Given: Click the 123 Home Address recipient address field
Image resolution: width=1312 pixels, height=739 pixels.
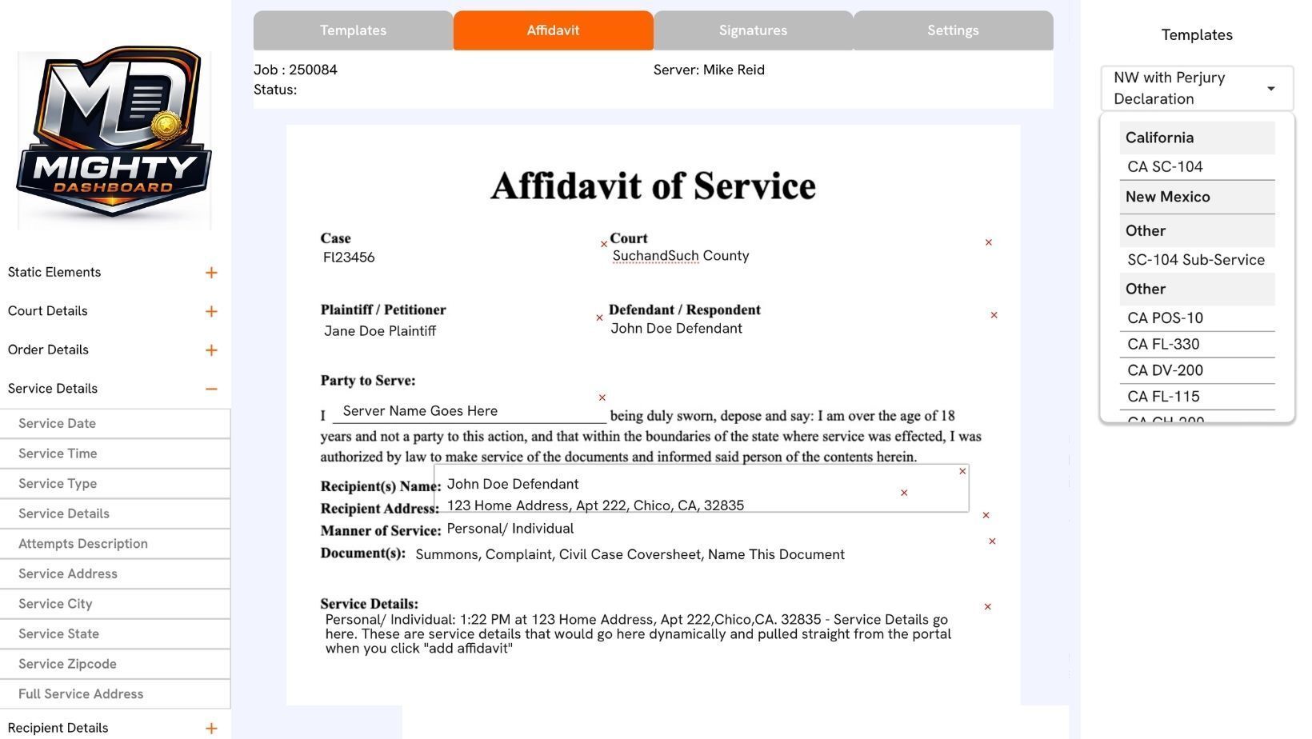Looking at the screenshot, I should tap(595, 505).
